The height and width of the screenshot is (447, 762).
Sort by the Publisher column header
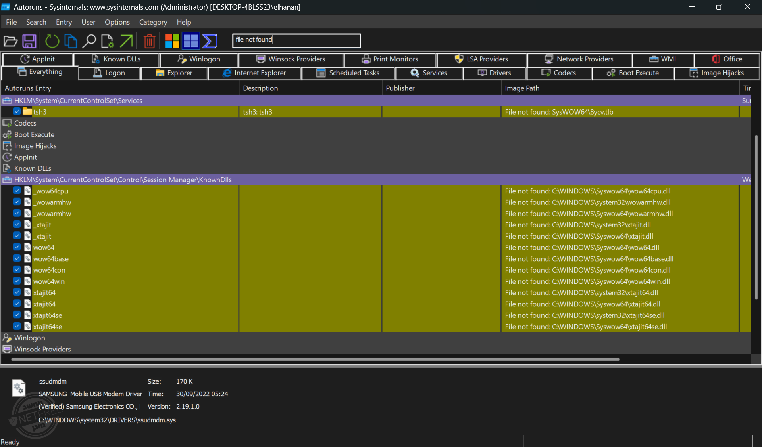point(442,88)
